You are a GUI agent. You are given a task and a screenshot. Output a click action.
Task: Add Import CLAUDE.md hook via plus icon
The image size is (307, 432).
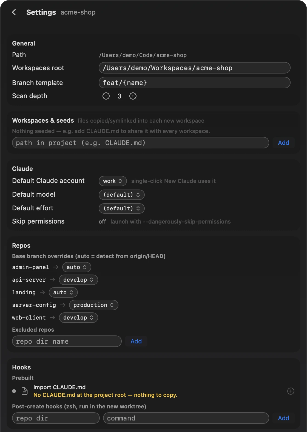click(291, 391)
